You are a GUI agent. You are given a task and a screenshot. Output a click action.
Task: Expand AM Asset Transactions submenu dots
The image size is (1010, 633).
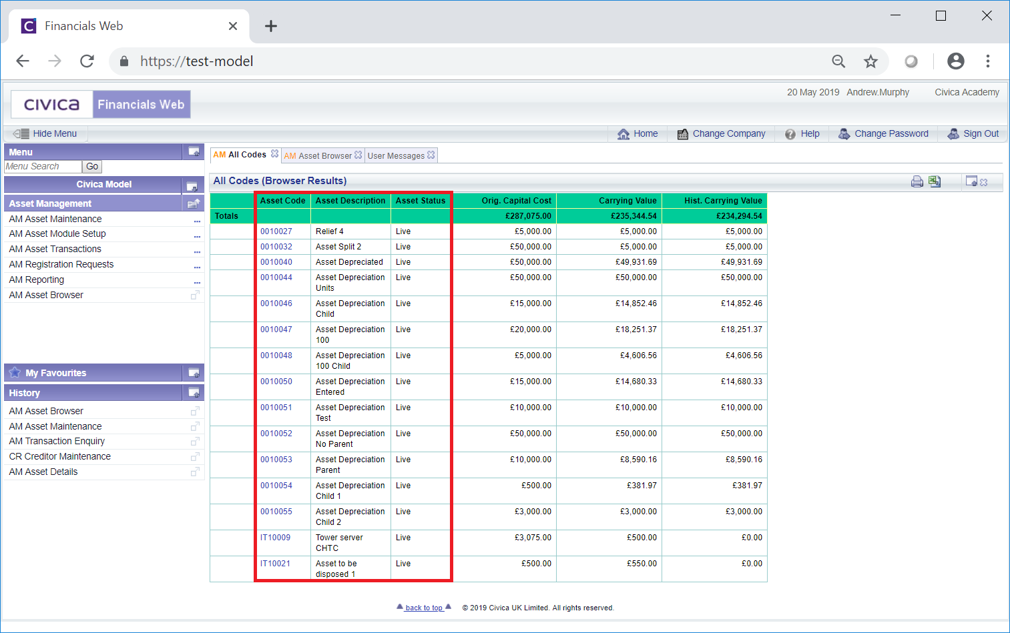pos(197,251)
